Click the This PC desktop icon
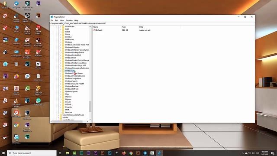 point(16,29)
